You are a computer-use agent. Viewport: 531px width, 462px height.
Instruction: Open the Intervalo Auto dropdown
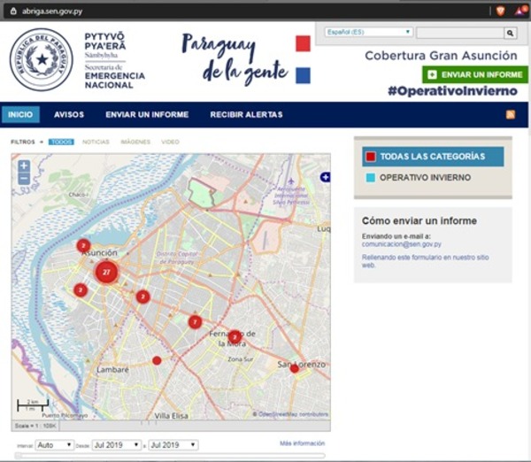55,444
